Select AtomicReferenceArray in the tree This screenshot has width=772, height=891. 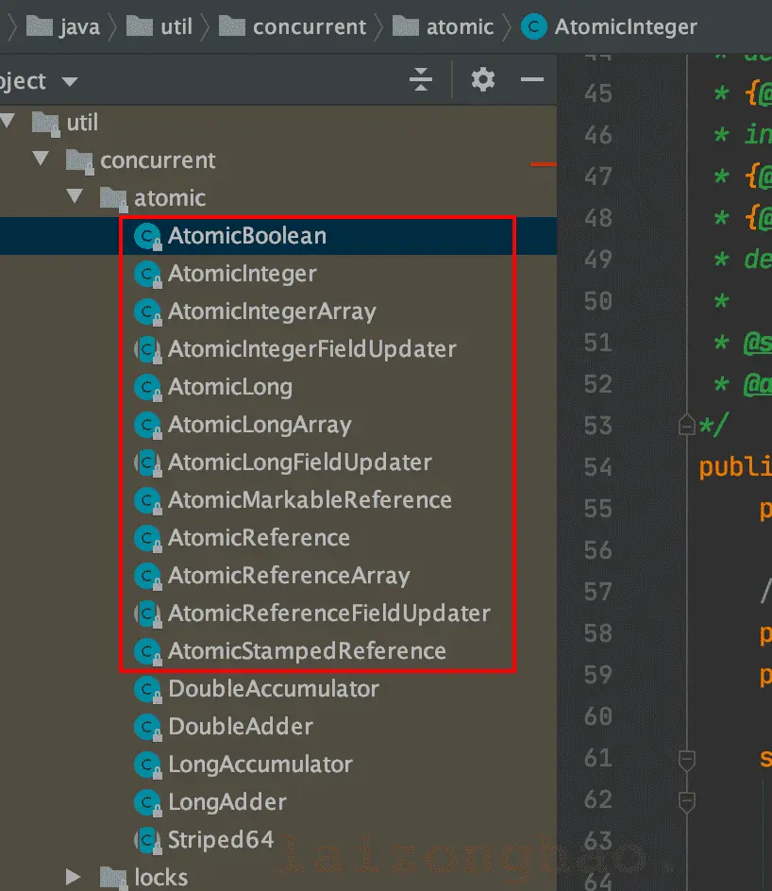click(289, 576)
